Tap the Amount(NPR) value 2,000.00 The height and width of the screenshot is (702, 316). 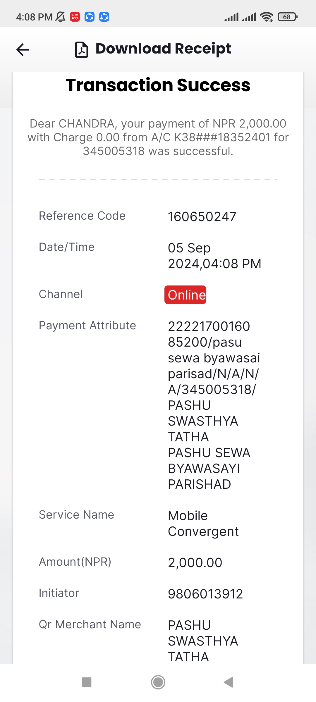click(195, 562)
